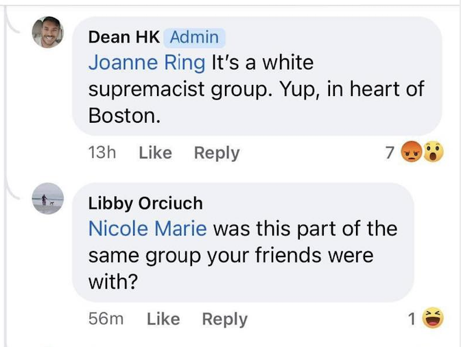Click the Admin badge next to Dean HK
The height and width of the screenshot is (347, 461).
pos(195,37)
